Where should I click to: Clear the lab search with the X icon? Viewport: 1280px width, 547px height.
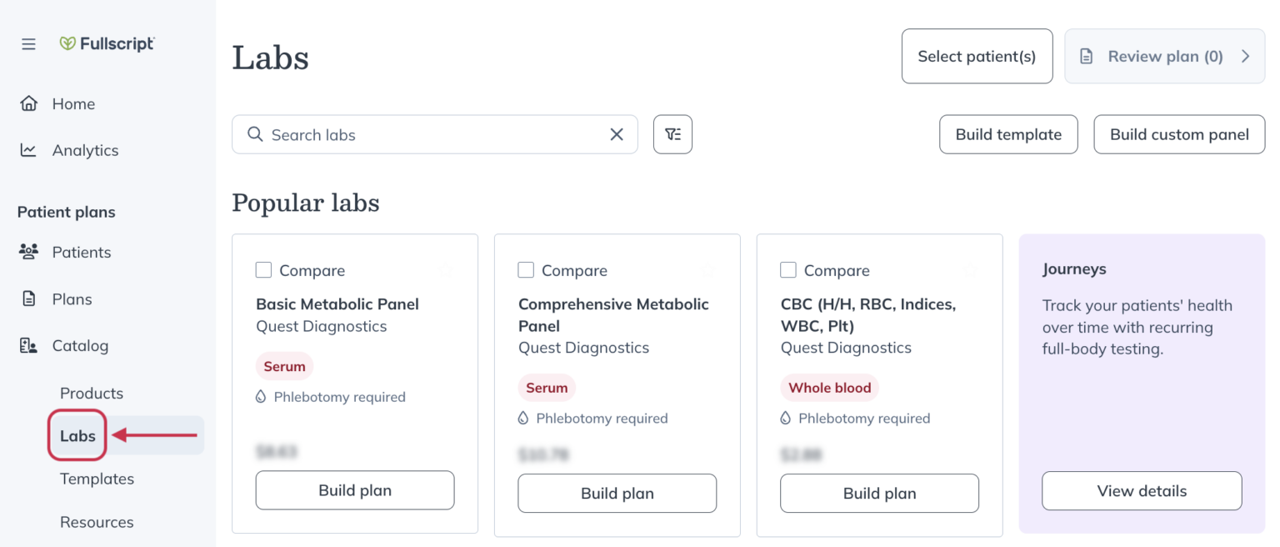point(617,134)
